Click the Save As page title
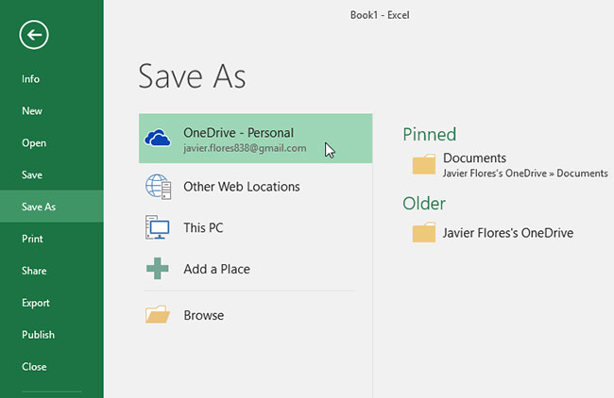This screenshot has width=614, height=398. (193, 76)
